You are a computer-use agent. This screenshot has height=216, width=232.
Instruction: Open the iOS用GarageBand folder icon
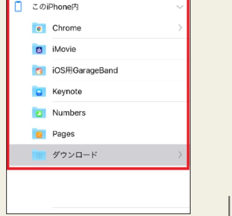pyautogui.click(x=39, y=70)
